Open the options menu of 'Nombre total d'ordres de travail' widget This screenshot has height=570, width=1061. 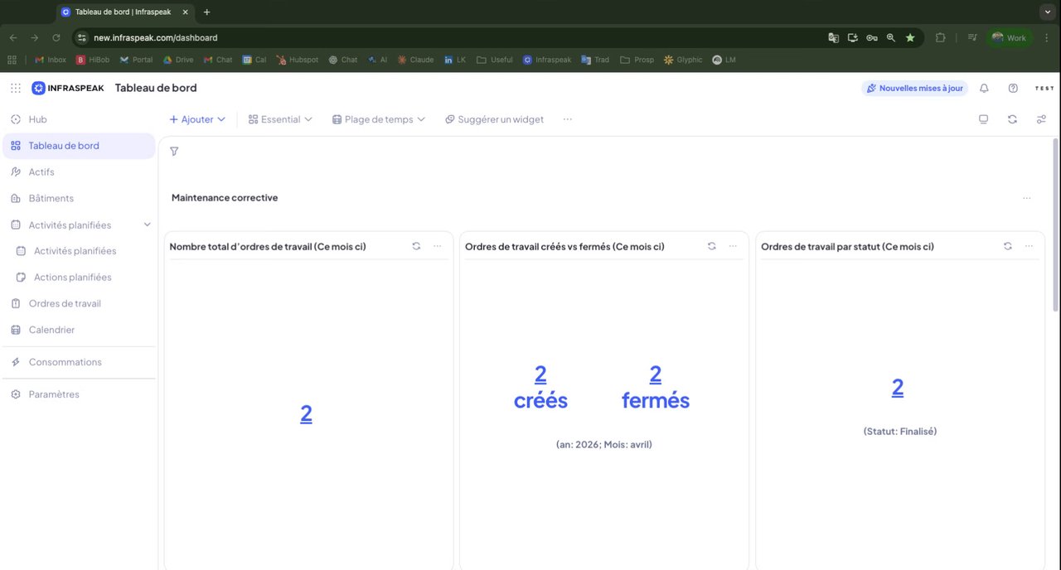coord(438,246)
